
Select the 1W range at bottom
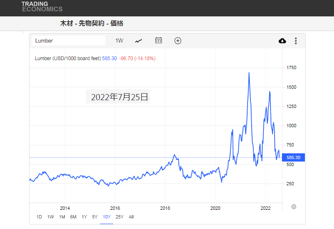point(50,217)
